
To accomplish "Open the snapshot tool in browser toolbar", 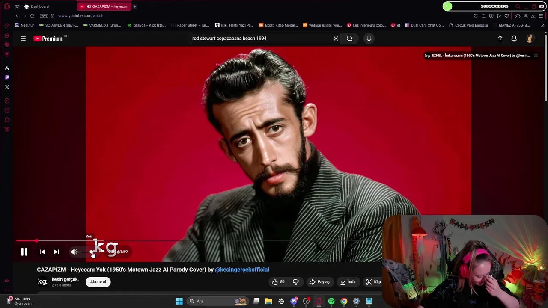I will tap(483, 16).
